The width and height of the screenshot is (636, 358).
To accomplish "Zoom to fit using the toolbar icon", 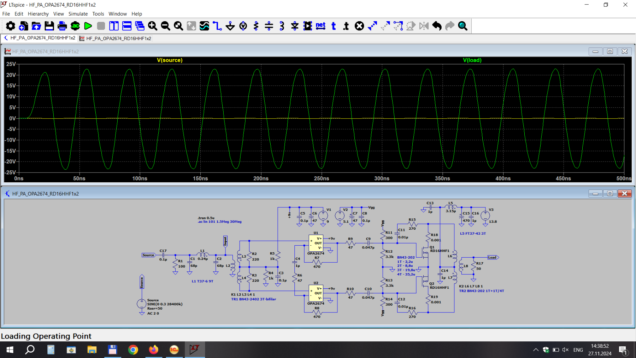I will pos(178,26).
